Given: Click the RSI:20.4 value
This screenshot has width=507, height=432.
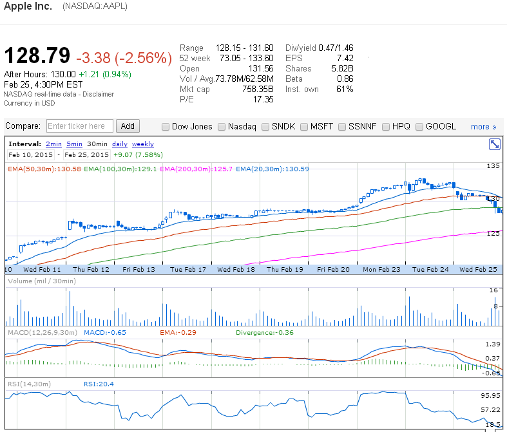Looking at the screenshot, I should [x=99, y=384].
